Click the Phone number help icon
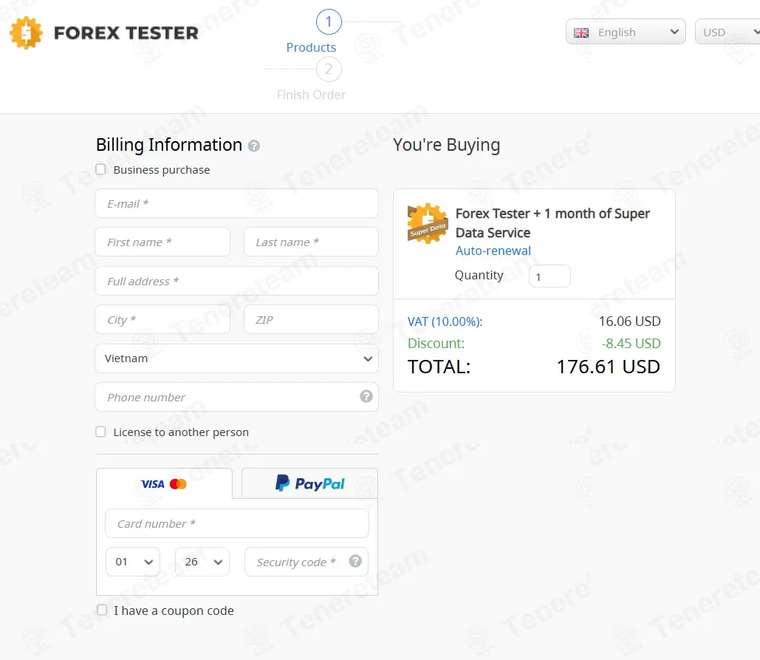760x660 pixels. point(366,397)
